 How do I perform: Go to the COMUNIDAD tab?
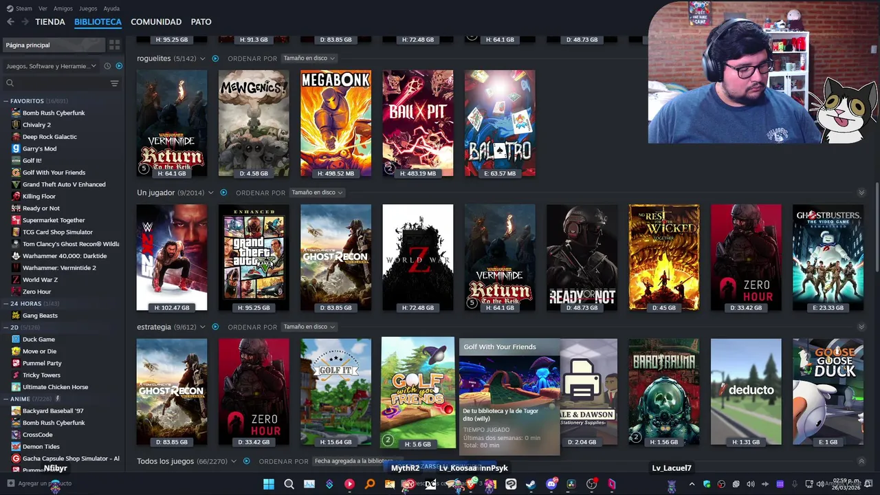[x=156, y=22]
